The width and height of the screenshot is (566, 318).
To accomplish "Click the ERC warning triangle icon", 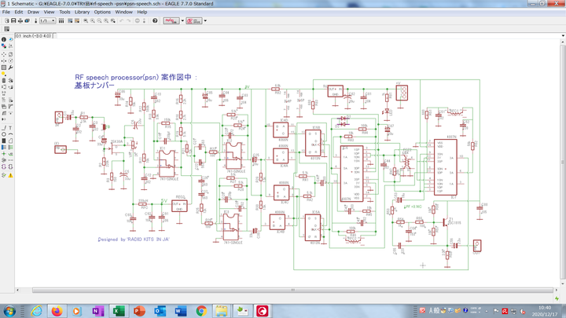I will (11, 175).
